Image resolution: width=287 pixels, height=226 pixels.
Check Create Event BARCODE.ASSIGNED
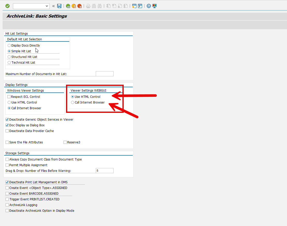point(7,193)
